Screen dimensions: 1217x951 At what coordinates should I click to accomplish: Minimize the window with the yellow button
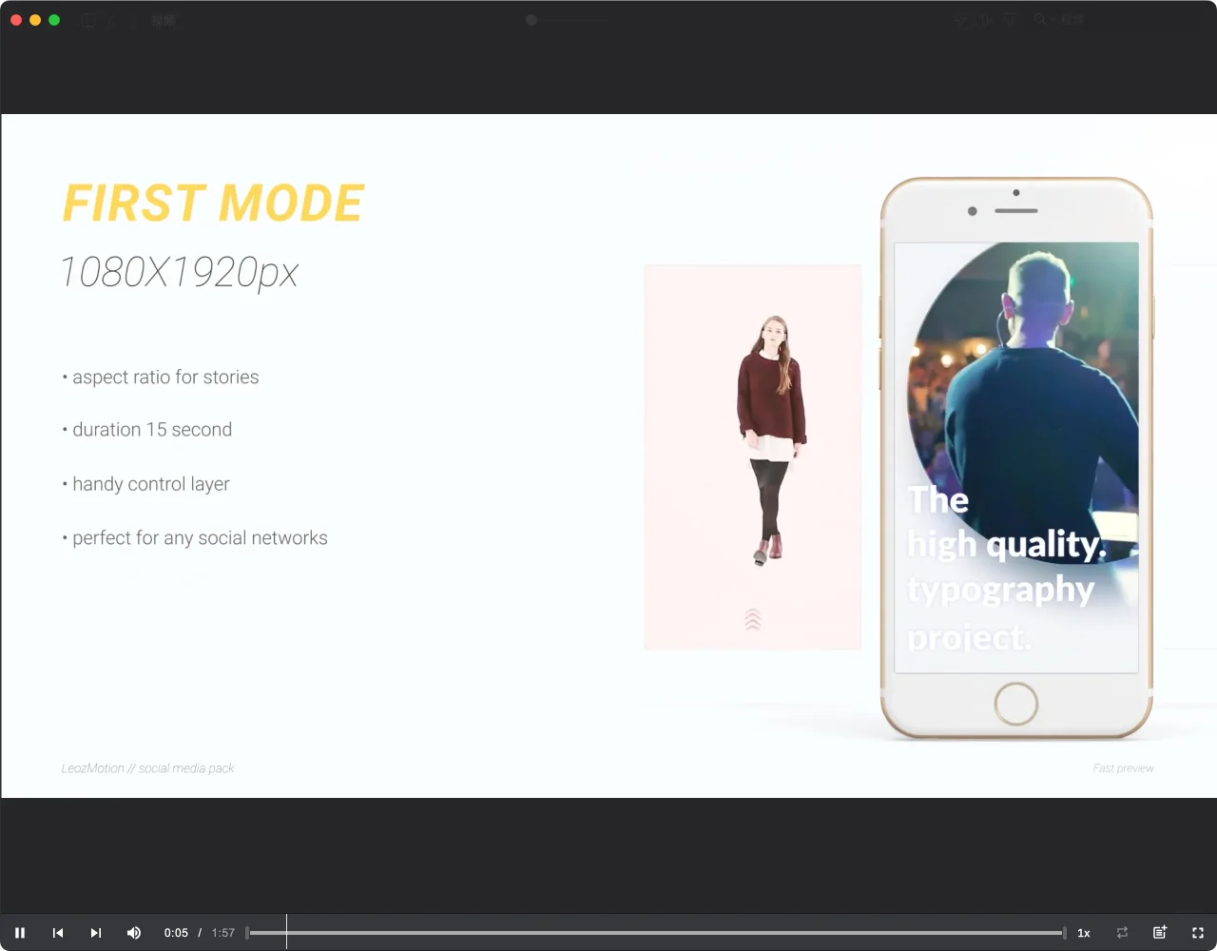tap(35, 20)
